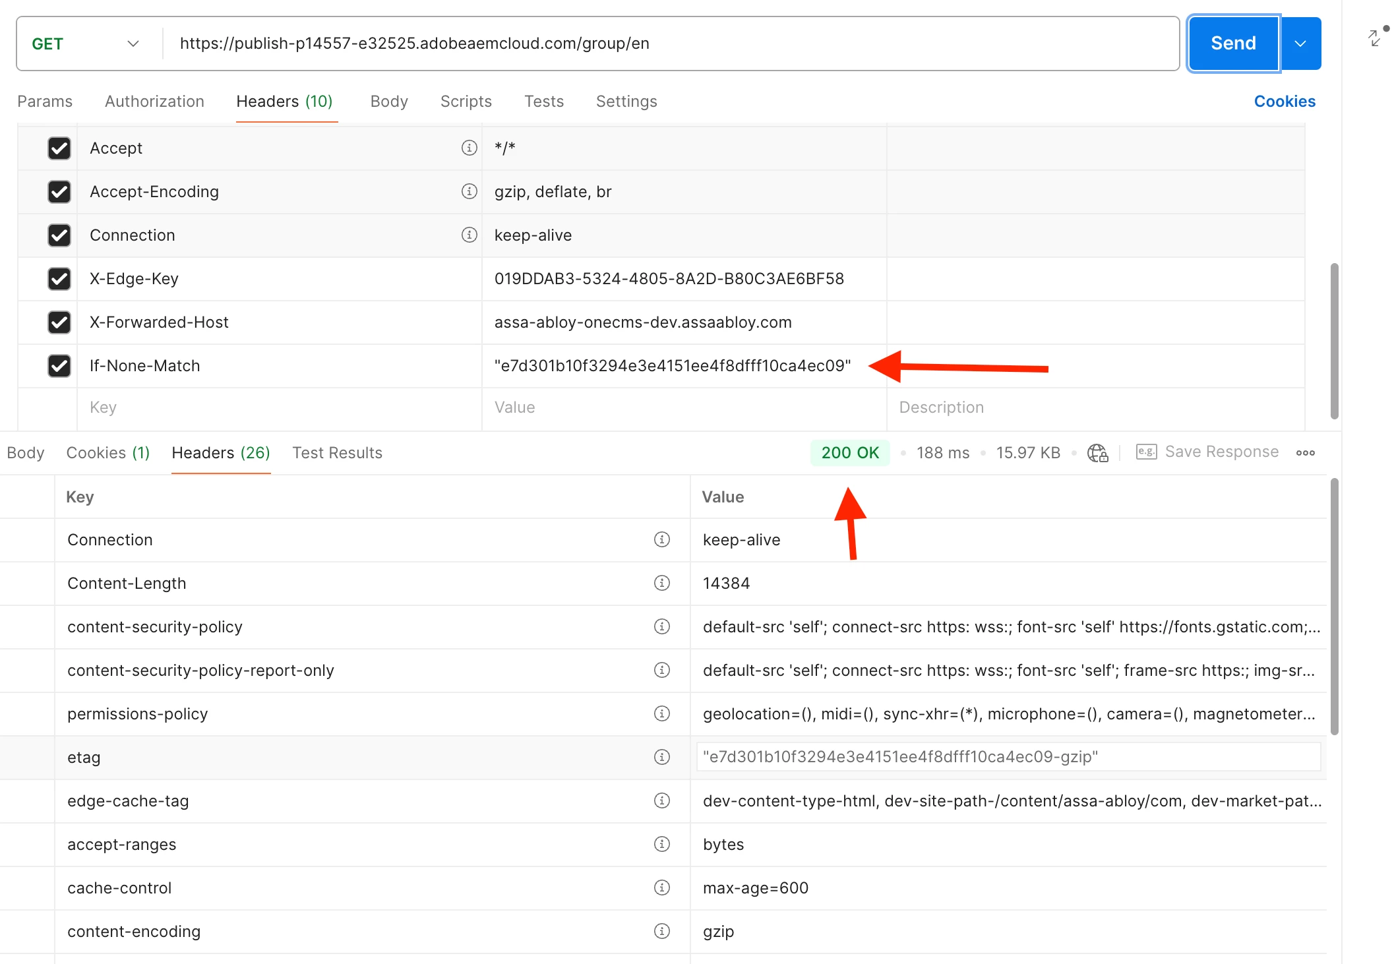This screenshot has height=964, width=1394.
Task: Open the GET method dropdown
Action: [x=86, y=44]
